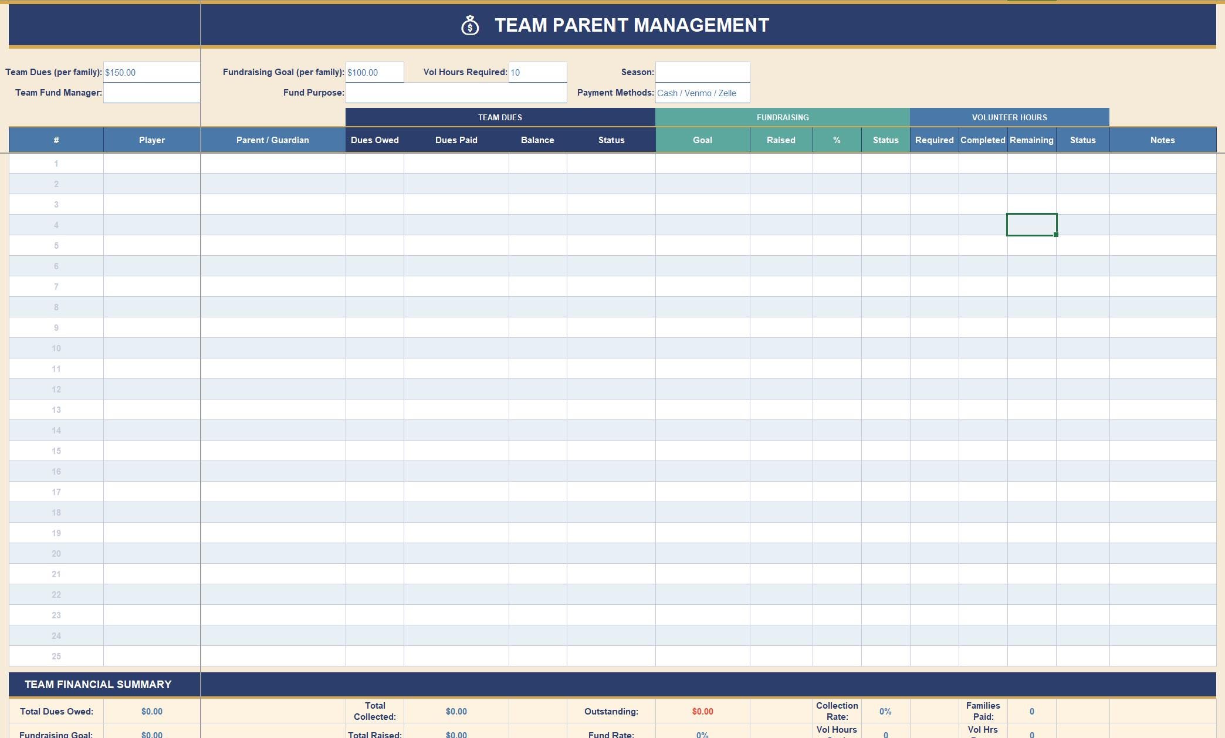Click the Fund Purpose input field
The height and width of the screenshot is (738, 1225).
(x=456, y=93)
